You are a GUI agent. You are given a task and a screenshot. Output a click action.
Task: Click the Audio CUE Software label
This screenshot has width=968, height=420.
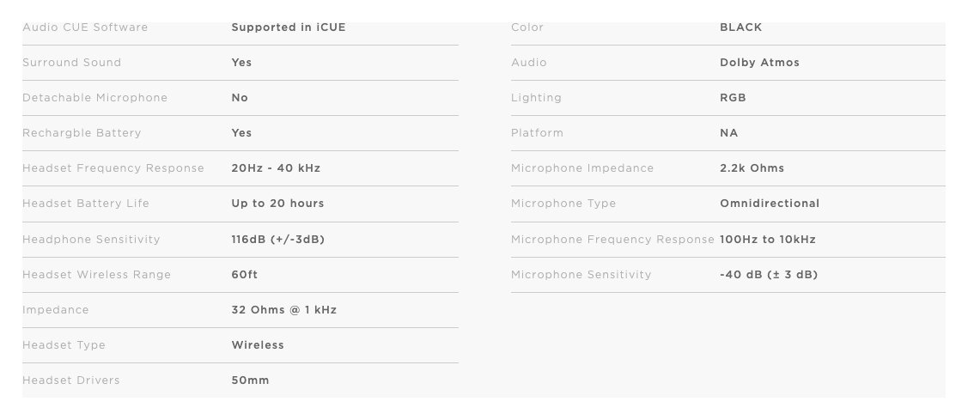85,27
